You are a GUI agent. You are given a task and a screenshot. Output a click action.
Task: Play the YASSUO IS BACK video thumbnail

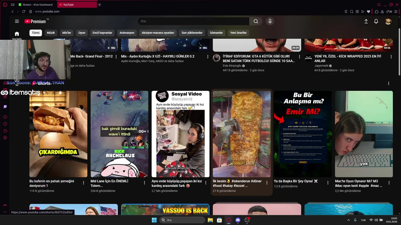(x=165, y=209)
